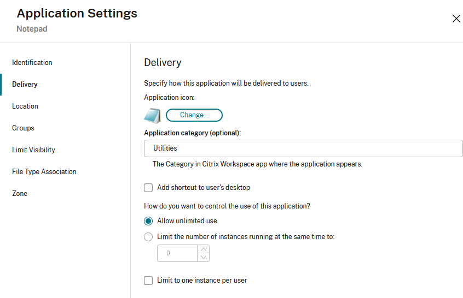Check Limit to one instance per user
Image resolution: width=463 pixels, height=298 pixels.
(148, 281)
